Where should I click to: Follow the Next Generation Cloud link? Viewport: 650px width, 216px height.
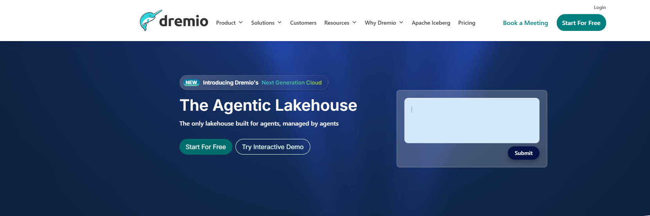(292, 83)
